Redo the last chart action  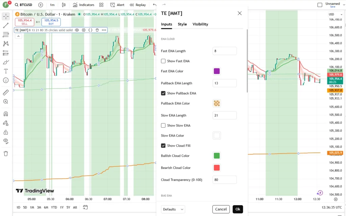[x=164, y=5]
